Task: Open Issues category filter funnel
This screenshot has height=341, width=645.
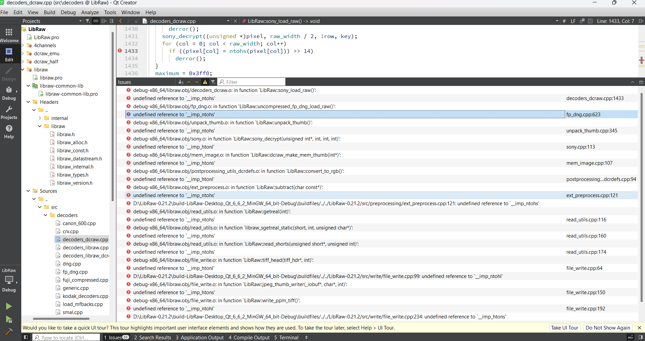Action: point(213,82)
